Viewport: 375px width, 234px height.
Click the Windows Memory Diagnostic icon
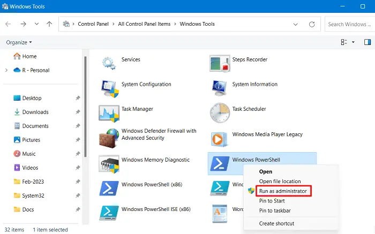109,163
